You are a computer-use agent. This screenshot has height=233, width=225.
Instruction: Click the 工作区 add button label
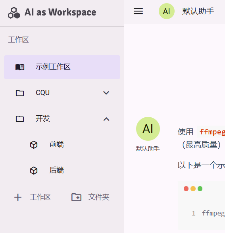40,197
